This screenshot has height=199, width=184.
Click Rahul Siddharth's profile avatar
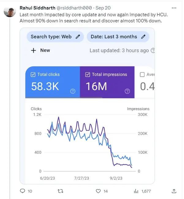[x=10, y=12]
